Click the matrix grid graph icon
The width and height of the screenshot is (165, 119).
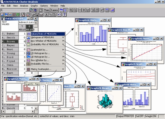click(14, 15)
